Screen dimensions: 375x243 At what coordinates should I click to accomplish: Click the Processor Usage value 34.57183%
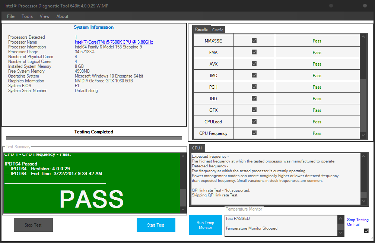[85, 52]
